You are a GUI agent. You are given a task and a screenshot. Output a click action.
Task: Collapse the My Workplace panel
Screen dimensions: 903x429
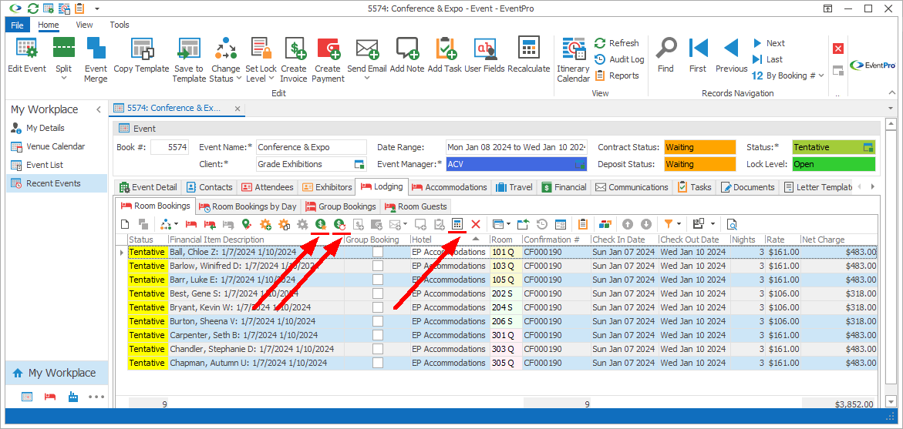[99, 109]
